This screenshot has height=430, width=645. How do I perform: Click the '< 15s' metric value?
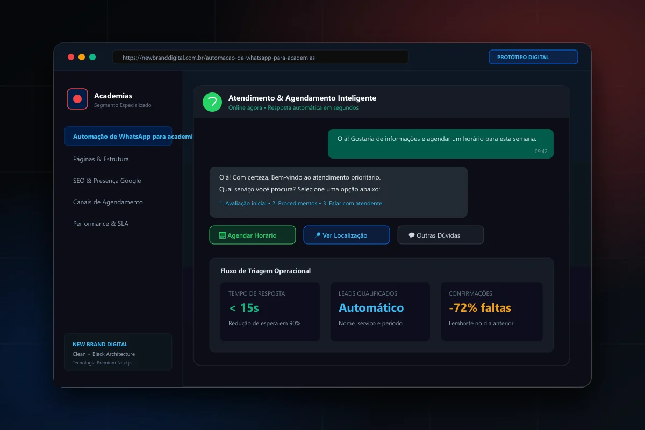(244, 308)
